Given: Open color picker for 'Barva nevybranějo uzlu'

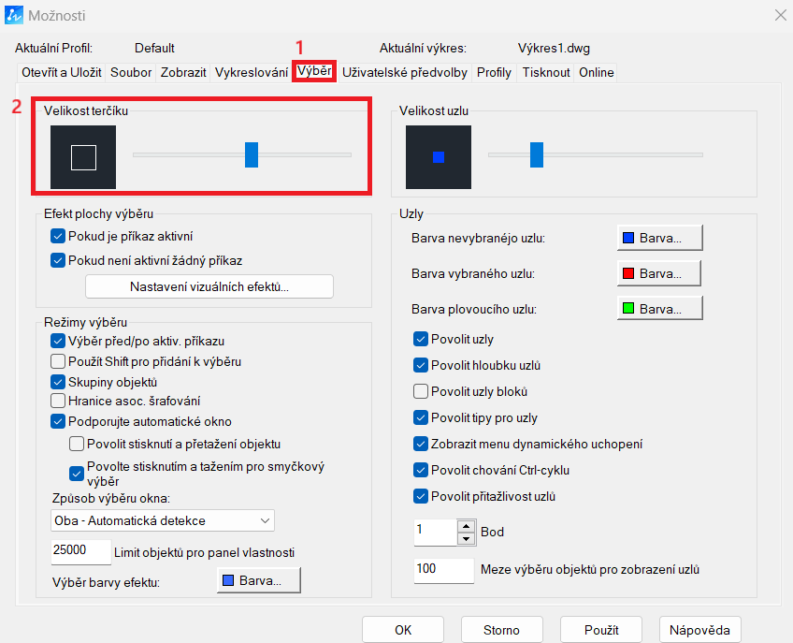Looking at the screenshot, I should pos(659,238).
